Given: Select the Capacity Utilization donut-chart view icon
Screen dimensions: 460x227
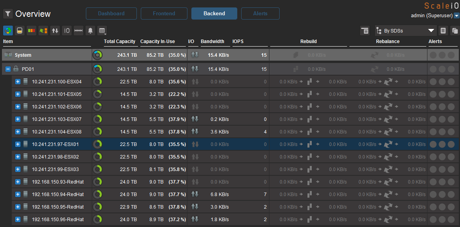Looking at the screenshot, I should click(8, 31).
